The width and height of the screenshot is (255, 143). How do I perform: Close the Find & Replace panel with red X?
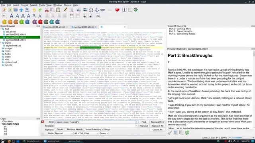pyautogui.click(x=43, y=122)
